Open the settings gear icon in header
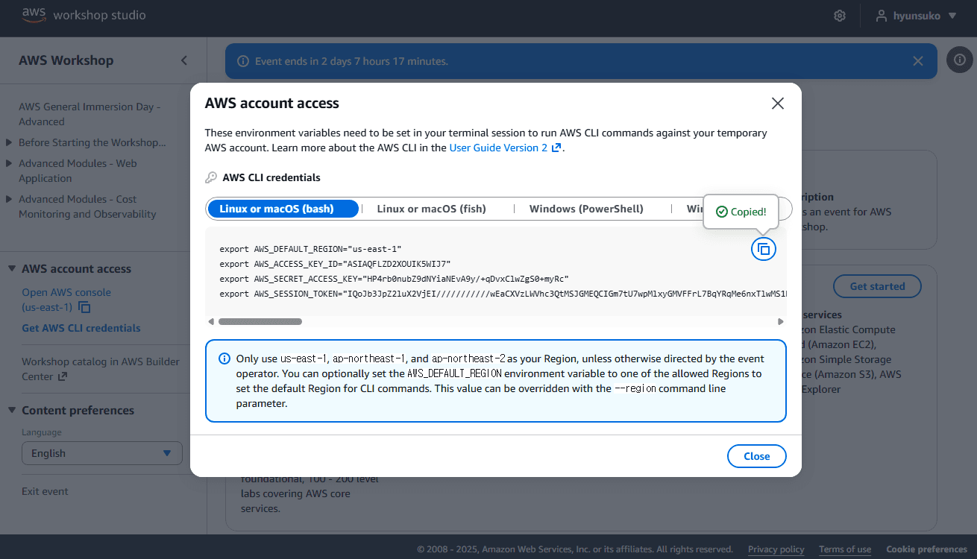This screenshot has height=559, width=977. pos(839,16)
